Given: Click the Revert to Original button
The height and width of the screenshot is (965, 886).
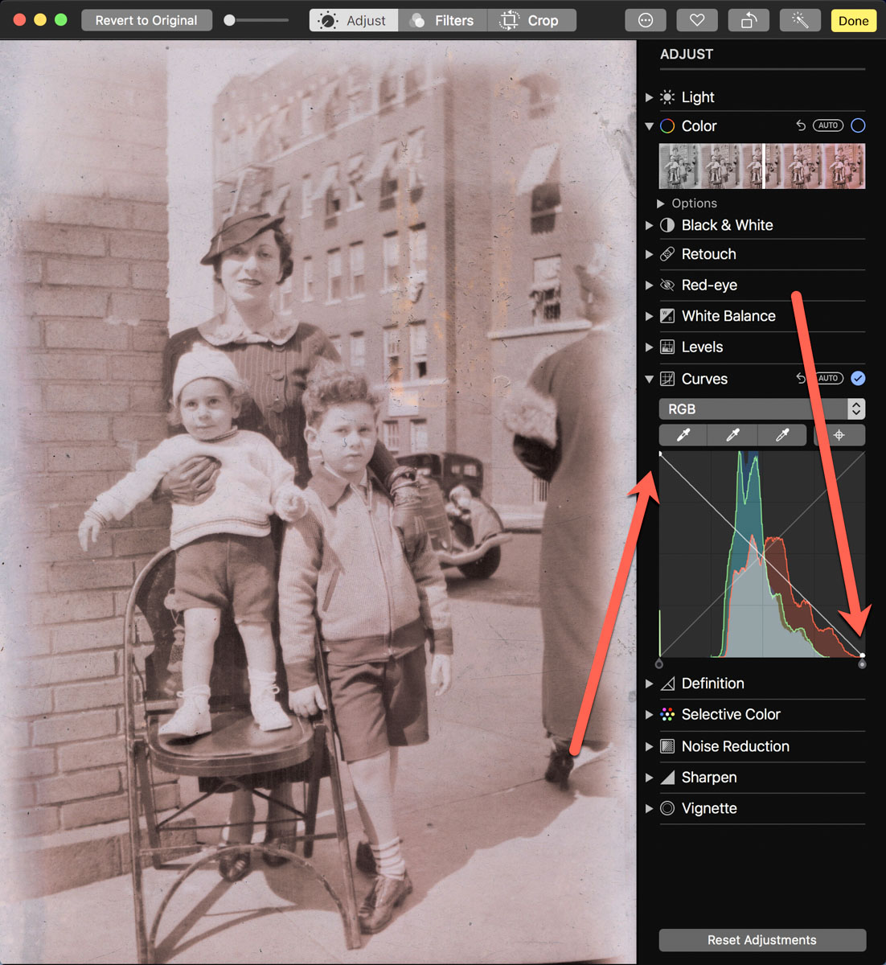Looking at the screenshot, I should (x=146, y=20).
